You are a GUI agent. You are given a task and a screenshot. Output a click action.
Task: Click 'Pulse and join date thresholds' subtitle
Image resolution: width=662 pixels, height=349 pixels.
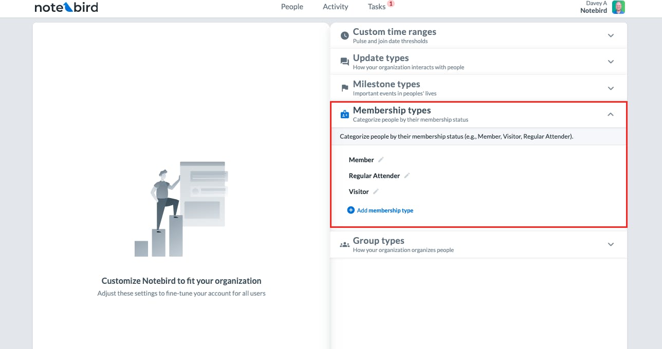(x=390, y=41)
